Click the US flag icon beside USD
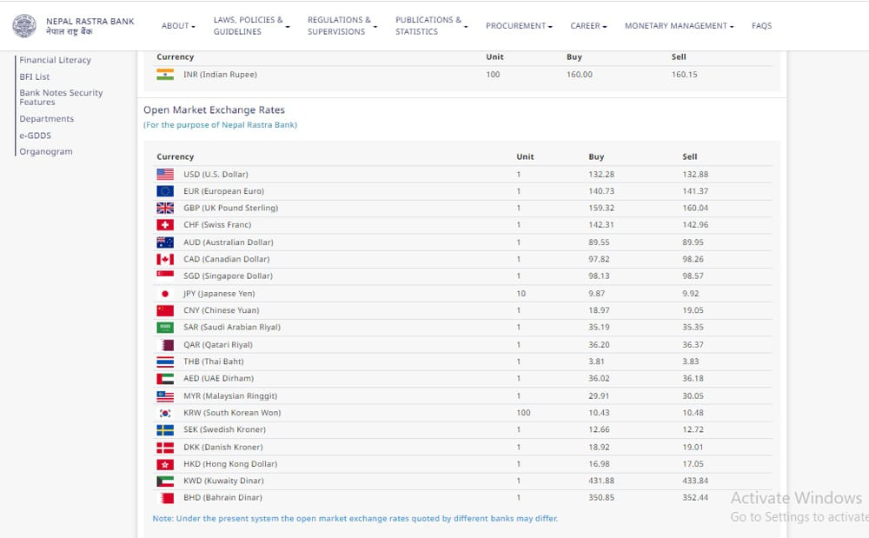 point(165,175)
